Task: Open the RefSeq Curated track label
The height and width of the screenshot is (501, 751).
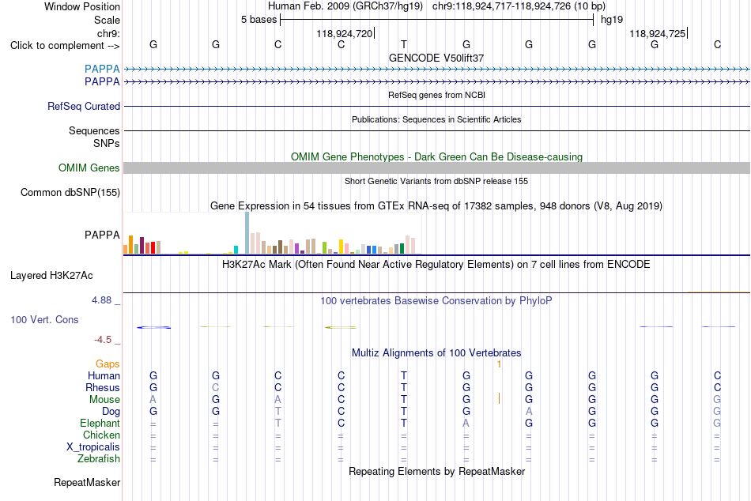Action: [x=83, y=107]
